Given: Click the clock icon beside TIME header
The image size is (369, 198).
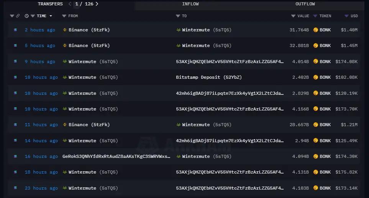Looking at the screenshot, I should (x=26, y=16).
